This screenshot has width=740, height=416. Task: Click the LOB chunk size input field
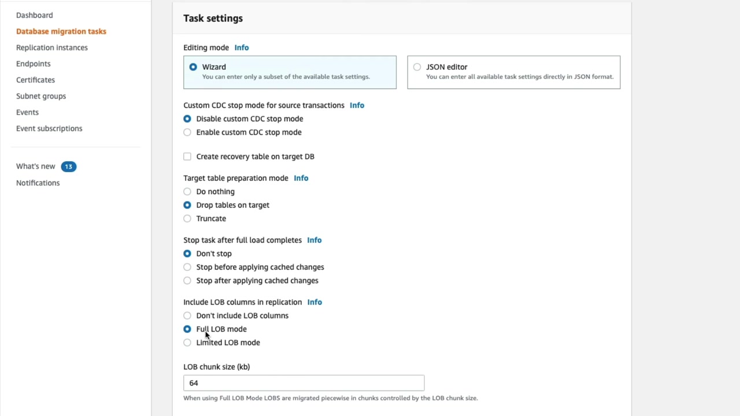coord(304,383)
